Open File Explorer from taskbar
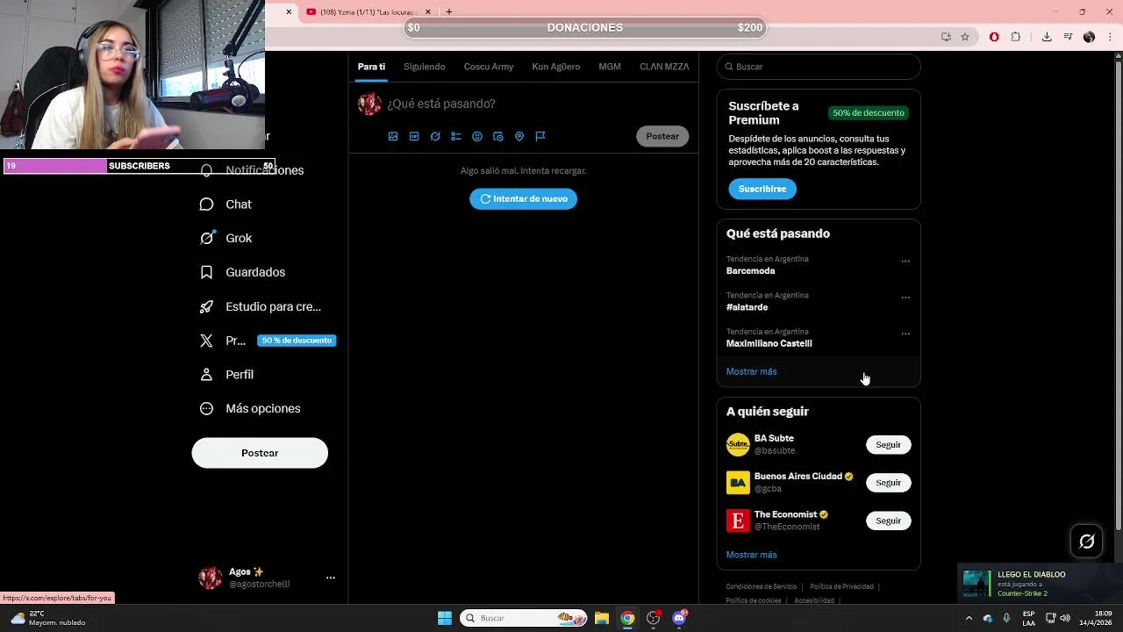Screen dimensions: 1123x632 (602, 618)
